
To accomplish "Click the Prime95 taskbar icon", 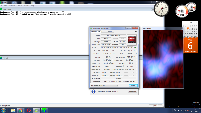I will point(44,110).
